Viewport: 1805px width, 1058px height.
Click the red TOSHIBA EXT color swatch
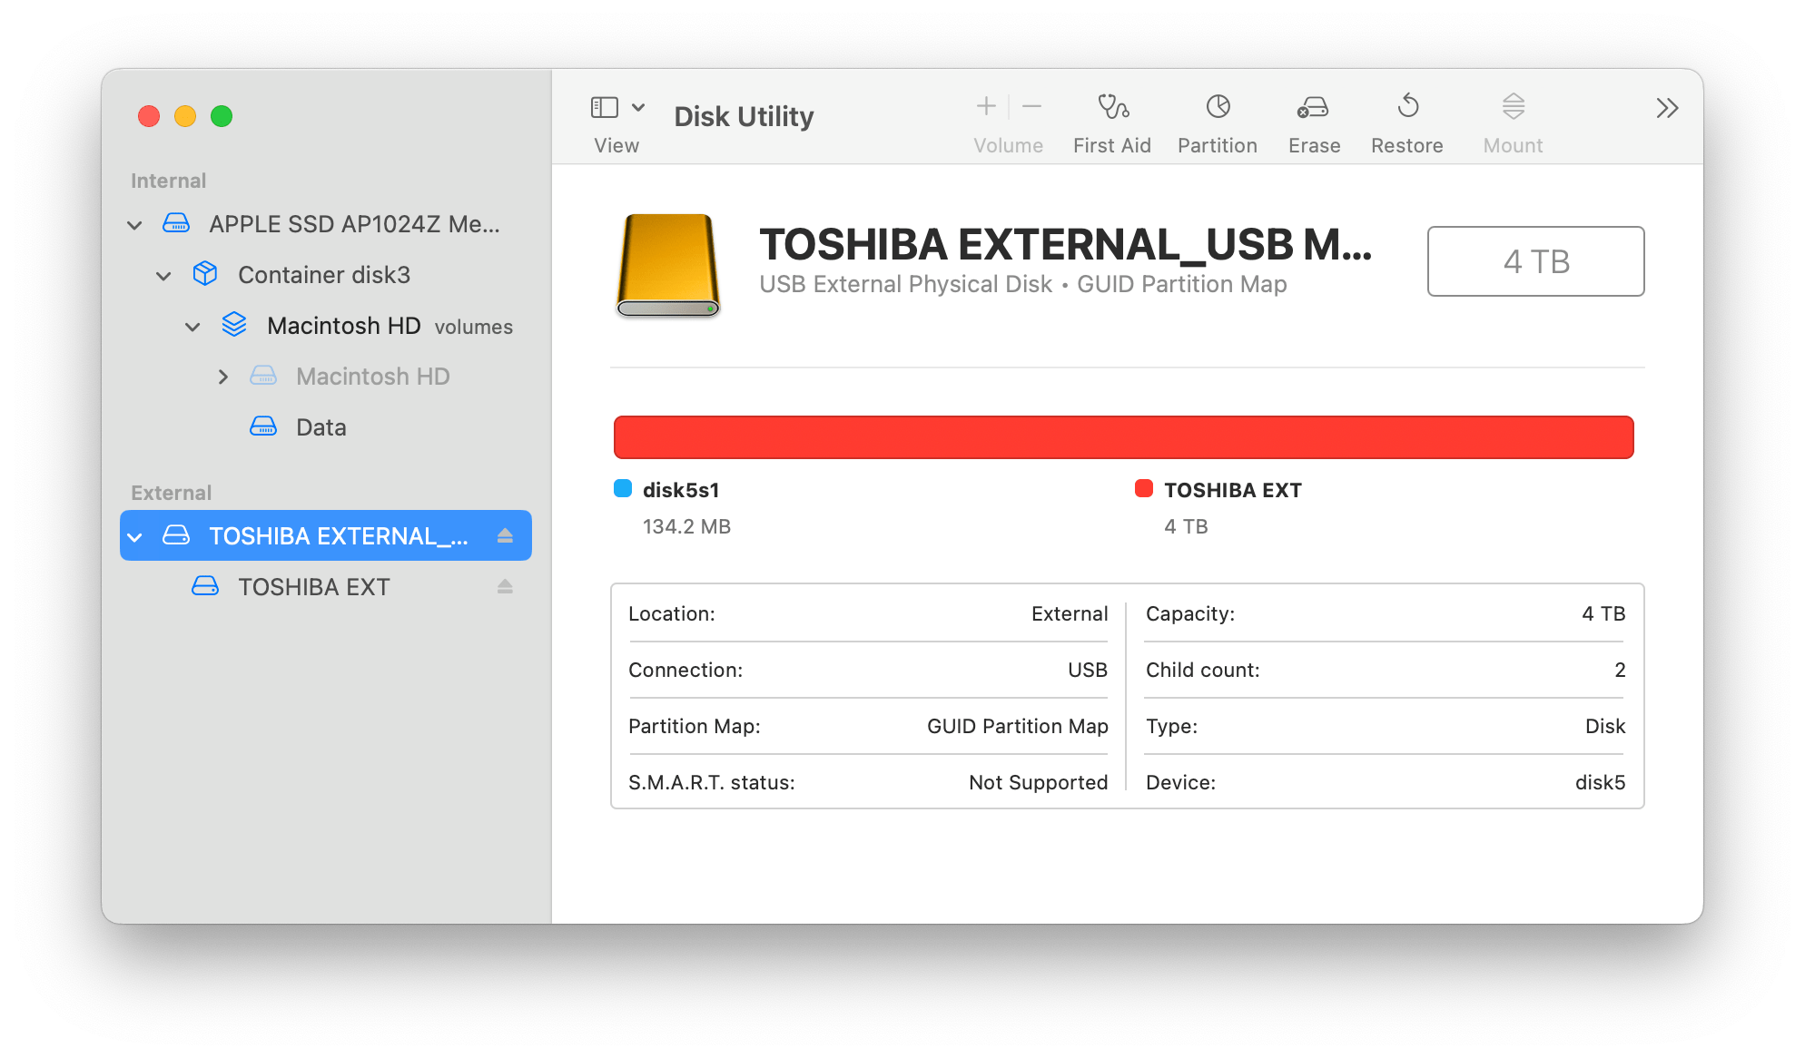(1144, 488)
